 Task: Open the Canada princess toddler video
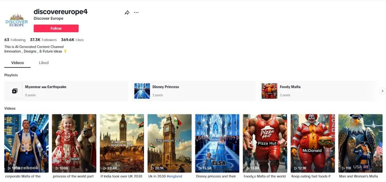pos(74,143)
